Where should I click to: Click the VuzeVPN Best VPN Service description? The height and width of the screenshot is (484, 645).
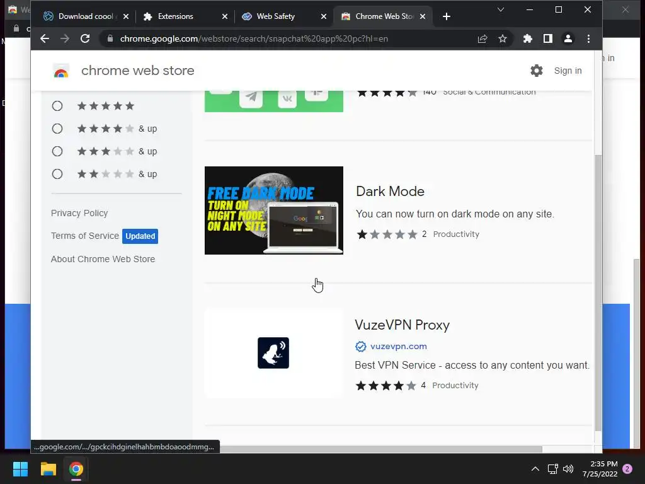coord(472,366)
